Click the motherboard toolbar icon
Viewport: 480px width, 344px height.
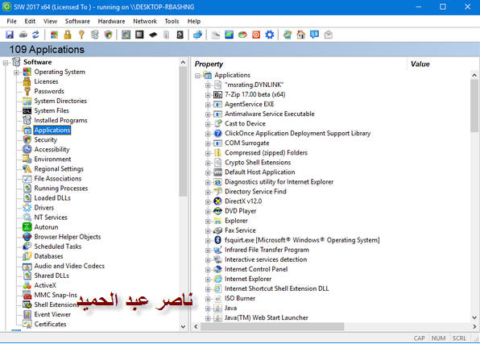126,35
